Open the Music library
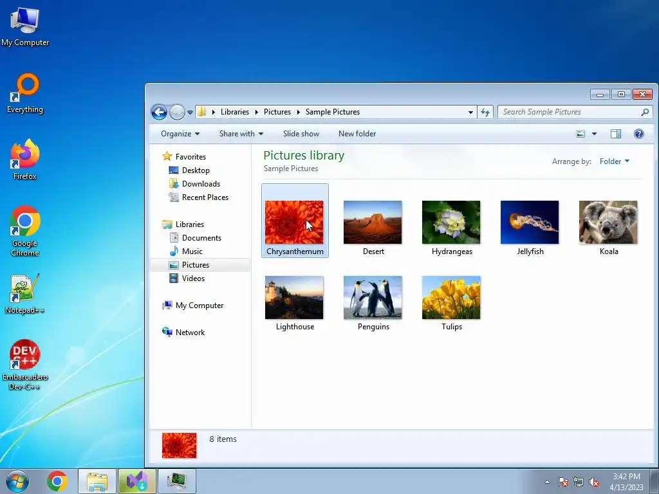The image size is (659, 494). [186, 252]
